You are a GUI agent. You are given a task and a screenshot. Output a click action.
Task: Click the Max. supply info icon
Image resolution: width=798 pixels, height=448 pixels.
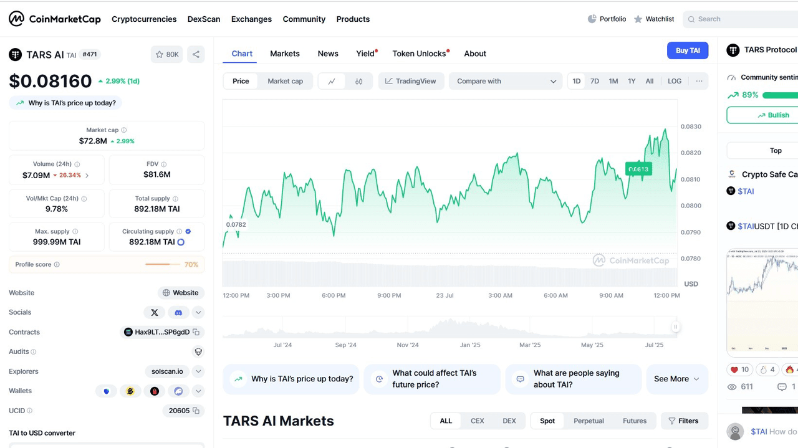(x=75, y=232)
